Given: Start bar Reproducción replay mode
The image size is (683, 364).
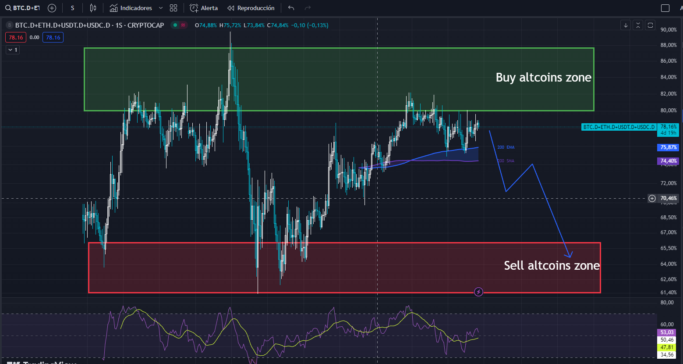Looking at the screenshot, I should (251, 8).
